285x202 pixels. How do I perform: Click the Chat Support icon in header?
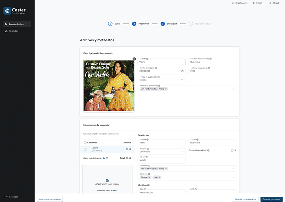pyautogui.click(x=233, y=3)
